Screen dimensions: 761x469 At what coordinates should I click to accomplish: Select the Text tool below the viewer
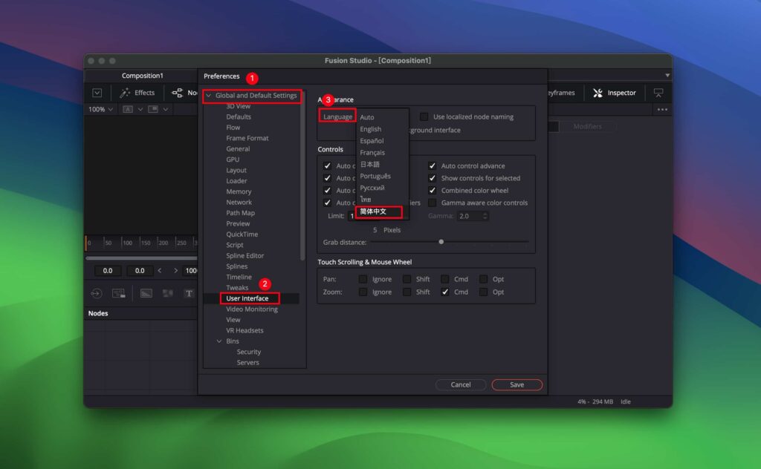[189, 294]
